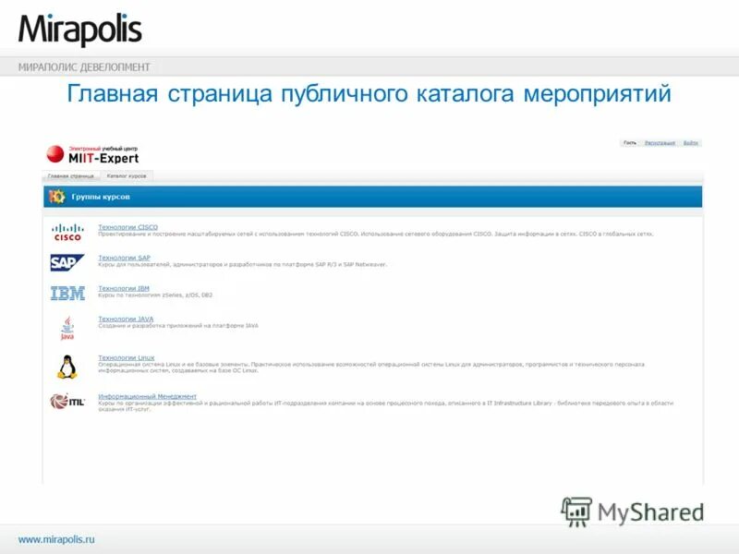The width and height of the screenshot is (739, 554).
Task: Click the Гость user label
Action: pyautogui.click(x=630, y=143)
